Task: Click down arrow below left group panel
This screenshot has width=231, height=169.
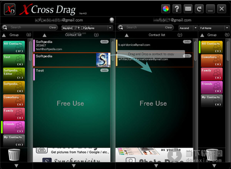Action: pos(16,166)
